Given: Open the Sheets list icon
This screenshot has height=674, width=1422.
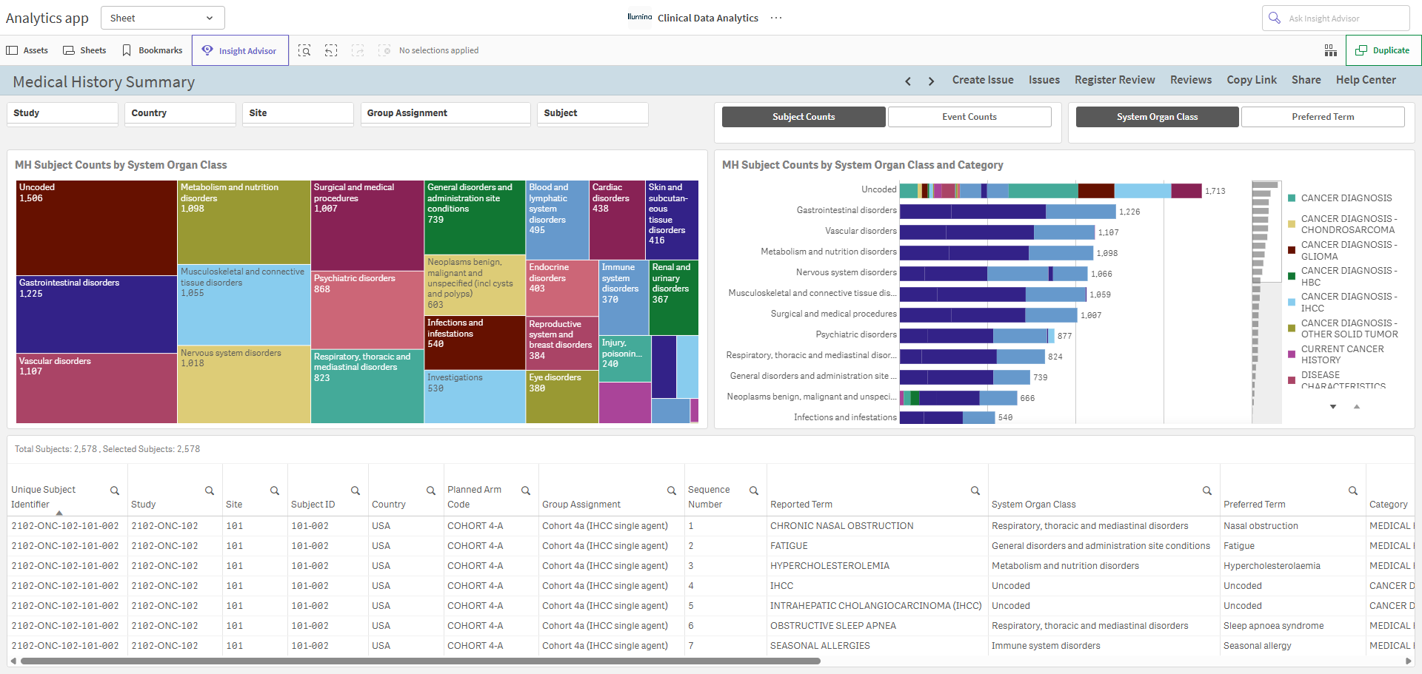Looking at the screenshot, I should (69, 50).
